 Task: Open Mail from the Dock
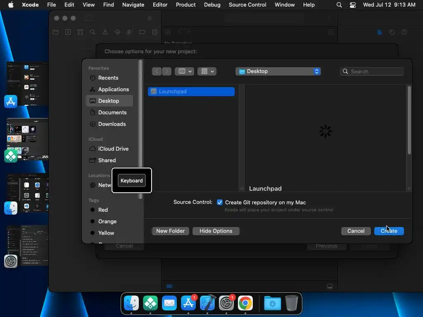(x=169, y=303)
